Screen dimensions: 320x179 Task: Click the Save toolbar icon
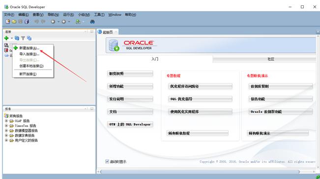click(21, 22)
